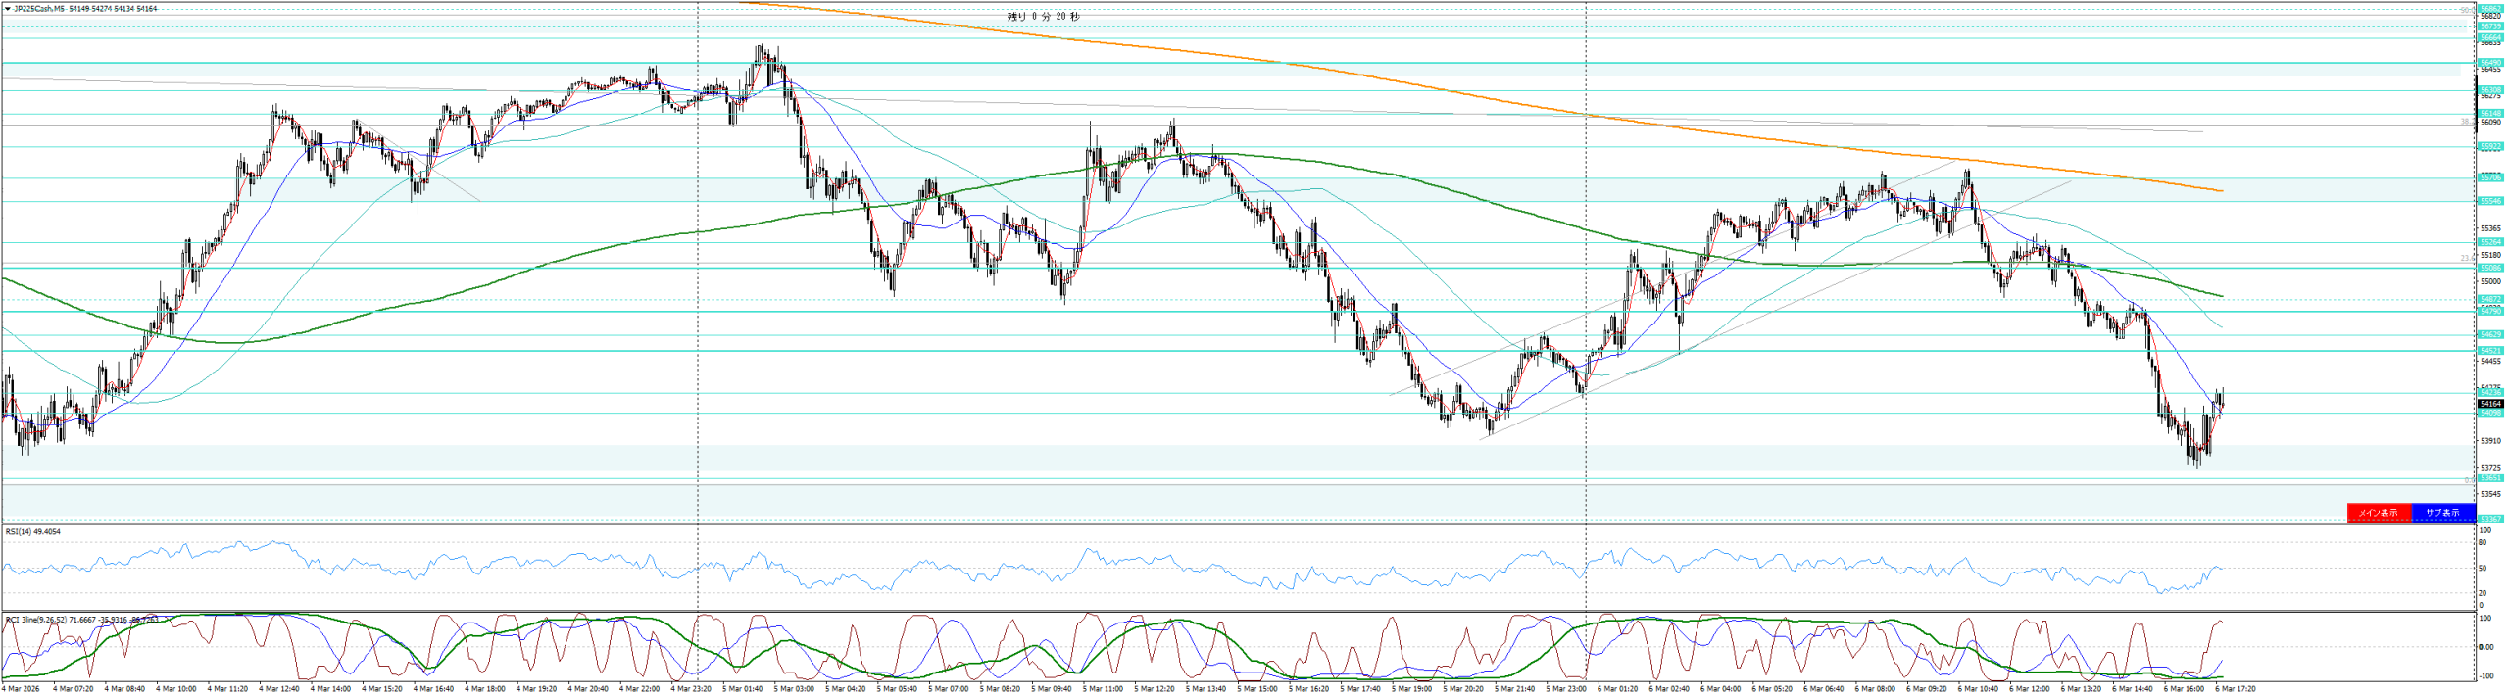Click the 56490 price level tag

[x=2489, y=63]
